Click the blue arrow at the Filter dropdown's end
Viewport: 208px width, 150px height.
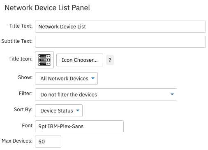172,94
